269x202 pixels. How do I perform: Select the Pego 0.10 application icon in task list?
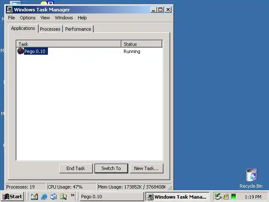tap(21, 51)
